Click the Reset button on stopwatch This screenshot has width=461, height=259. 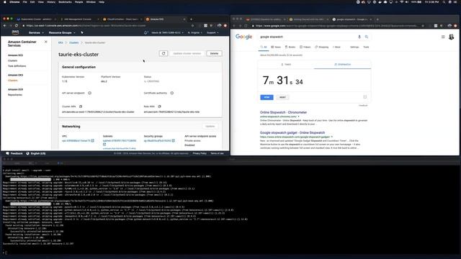click(x=282, y=97)
